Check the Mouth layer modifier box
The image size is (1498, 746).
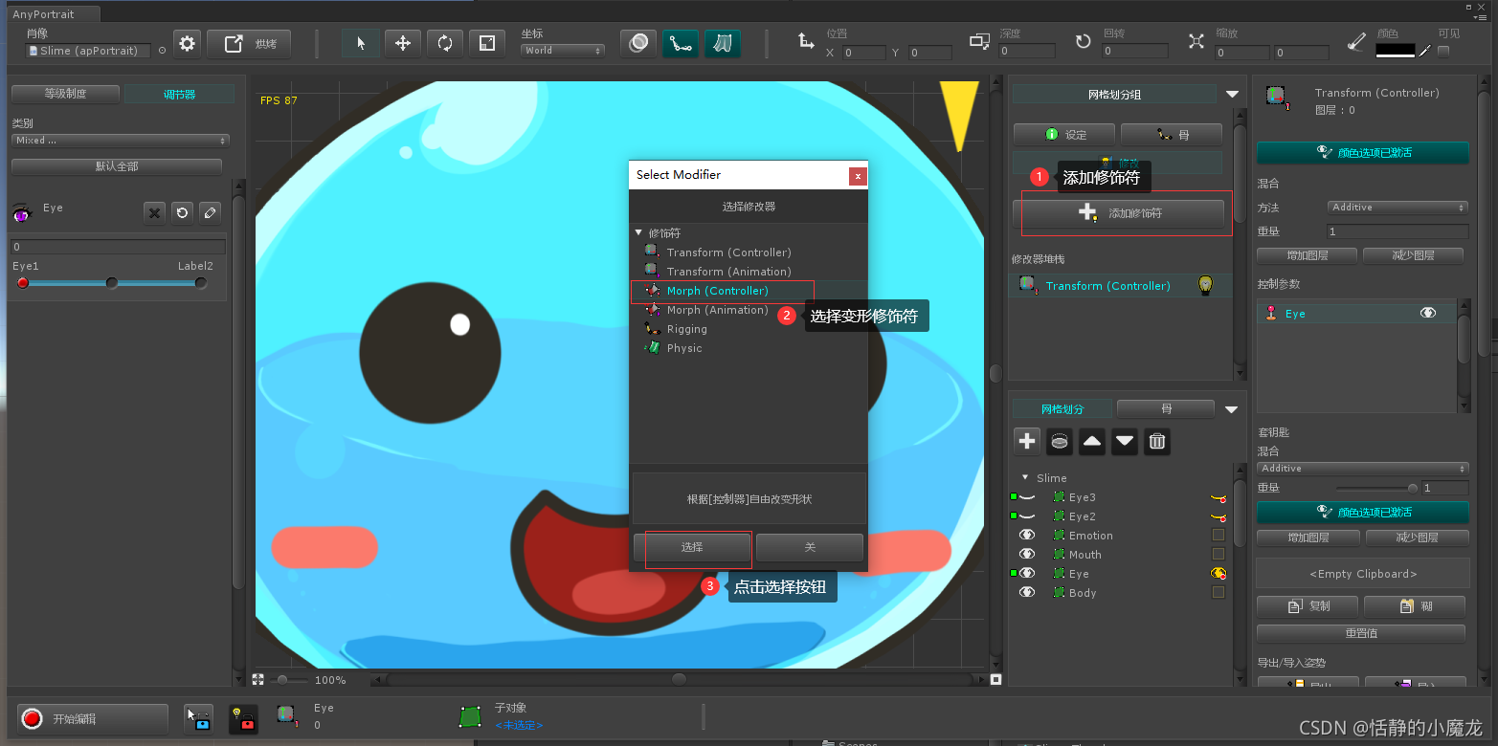[x=1219, y=555]
